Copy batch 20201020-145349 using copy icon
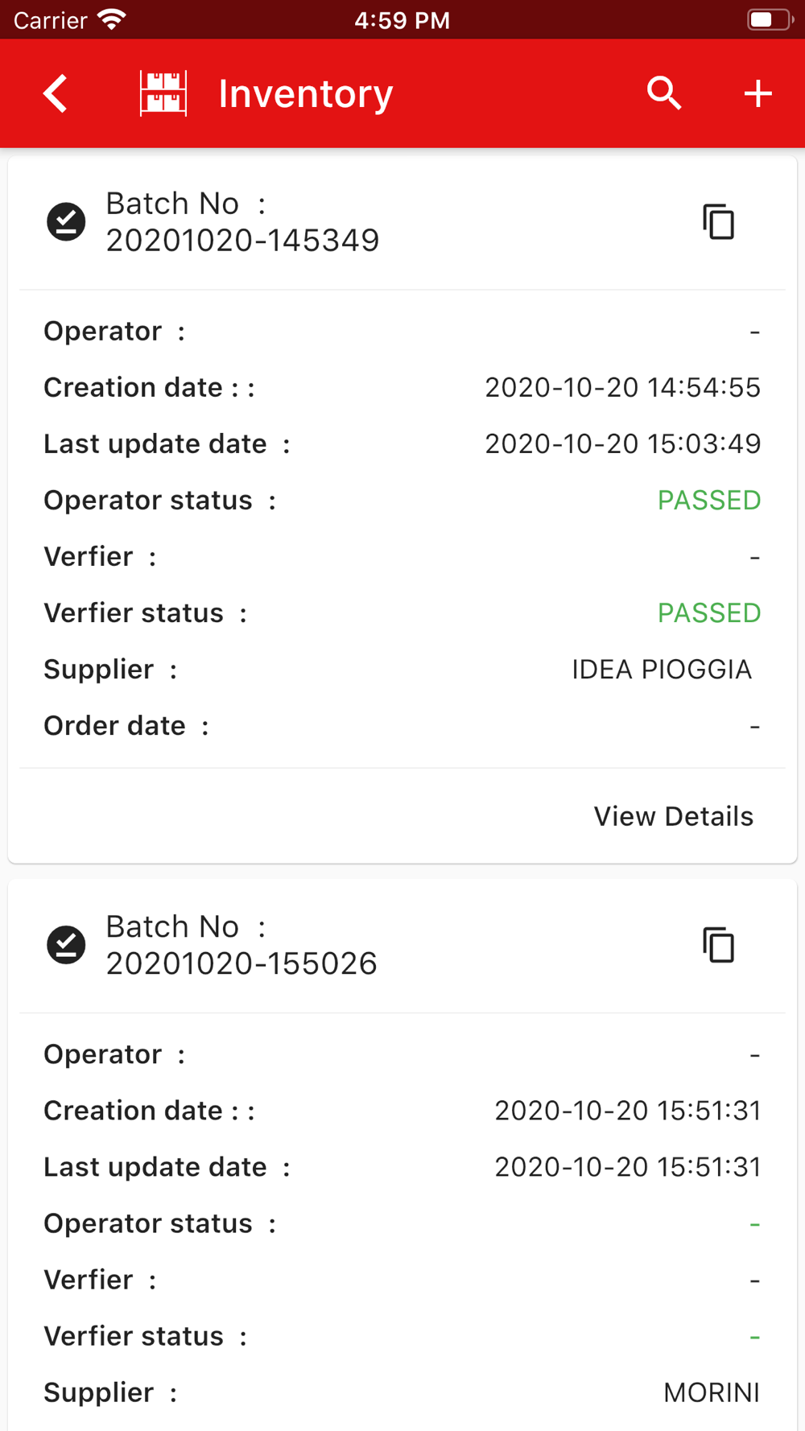The height and width of the screenshot is (1431, 805). pos(719,222)
